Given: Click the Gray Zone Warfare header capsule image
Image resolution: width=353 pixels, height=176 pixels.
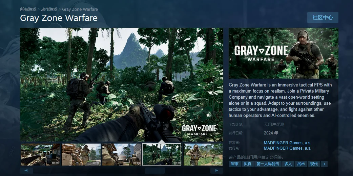Looking at the screenshot, I should [x=284, y=53].
